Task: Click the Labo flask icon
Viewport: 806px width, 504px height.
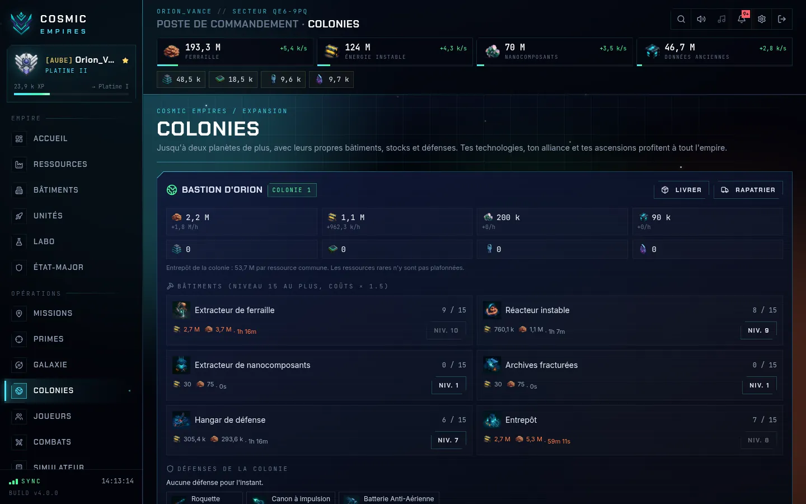Action: pyautogui.click(x=19, y=242)
